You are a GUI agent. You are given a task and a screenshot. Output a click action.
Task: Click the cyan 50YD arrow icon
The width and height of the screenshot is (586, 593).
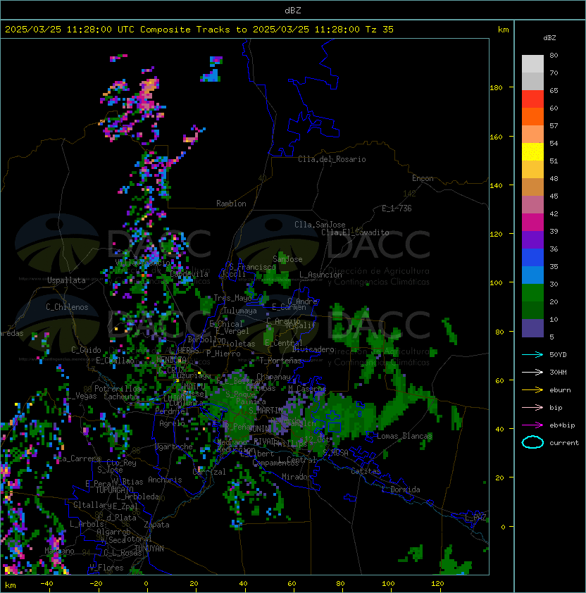click(x=532, y=355)
